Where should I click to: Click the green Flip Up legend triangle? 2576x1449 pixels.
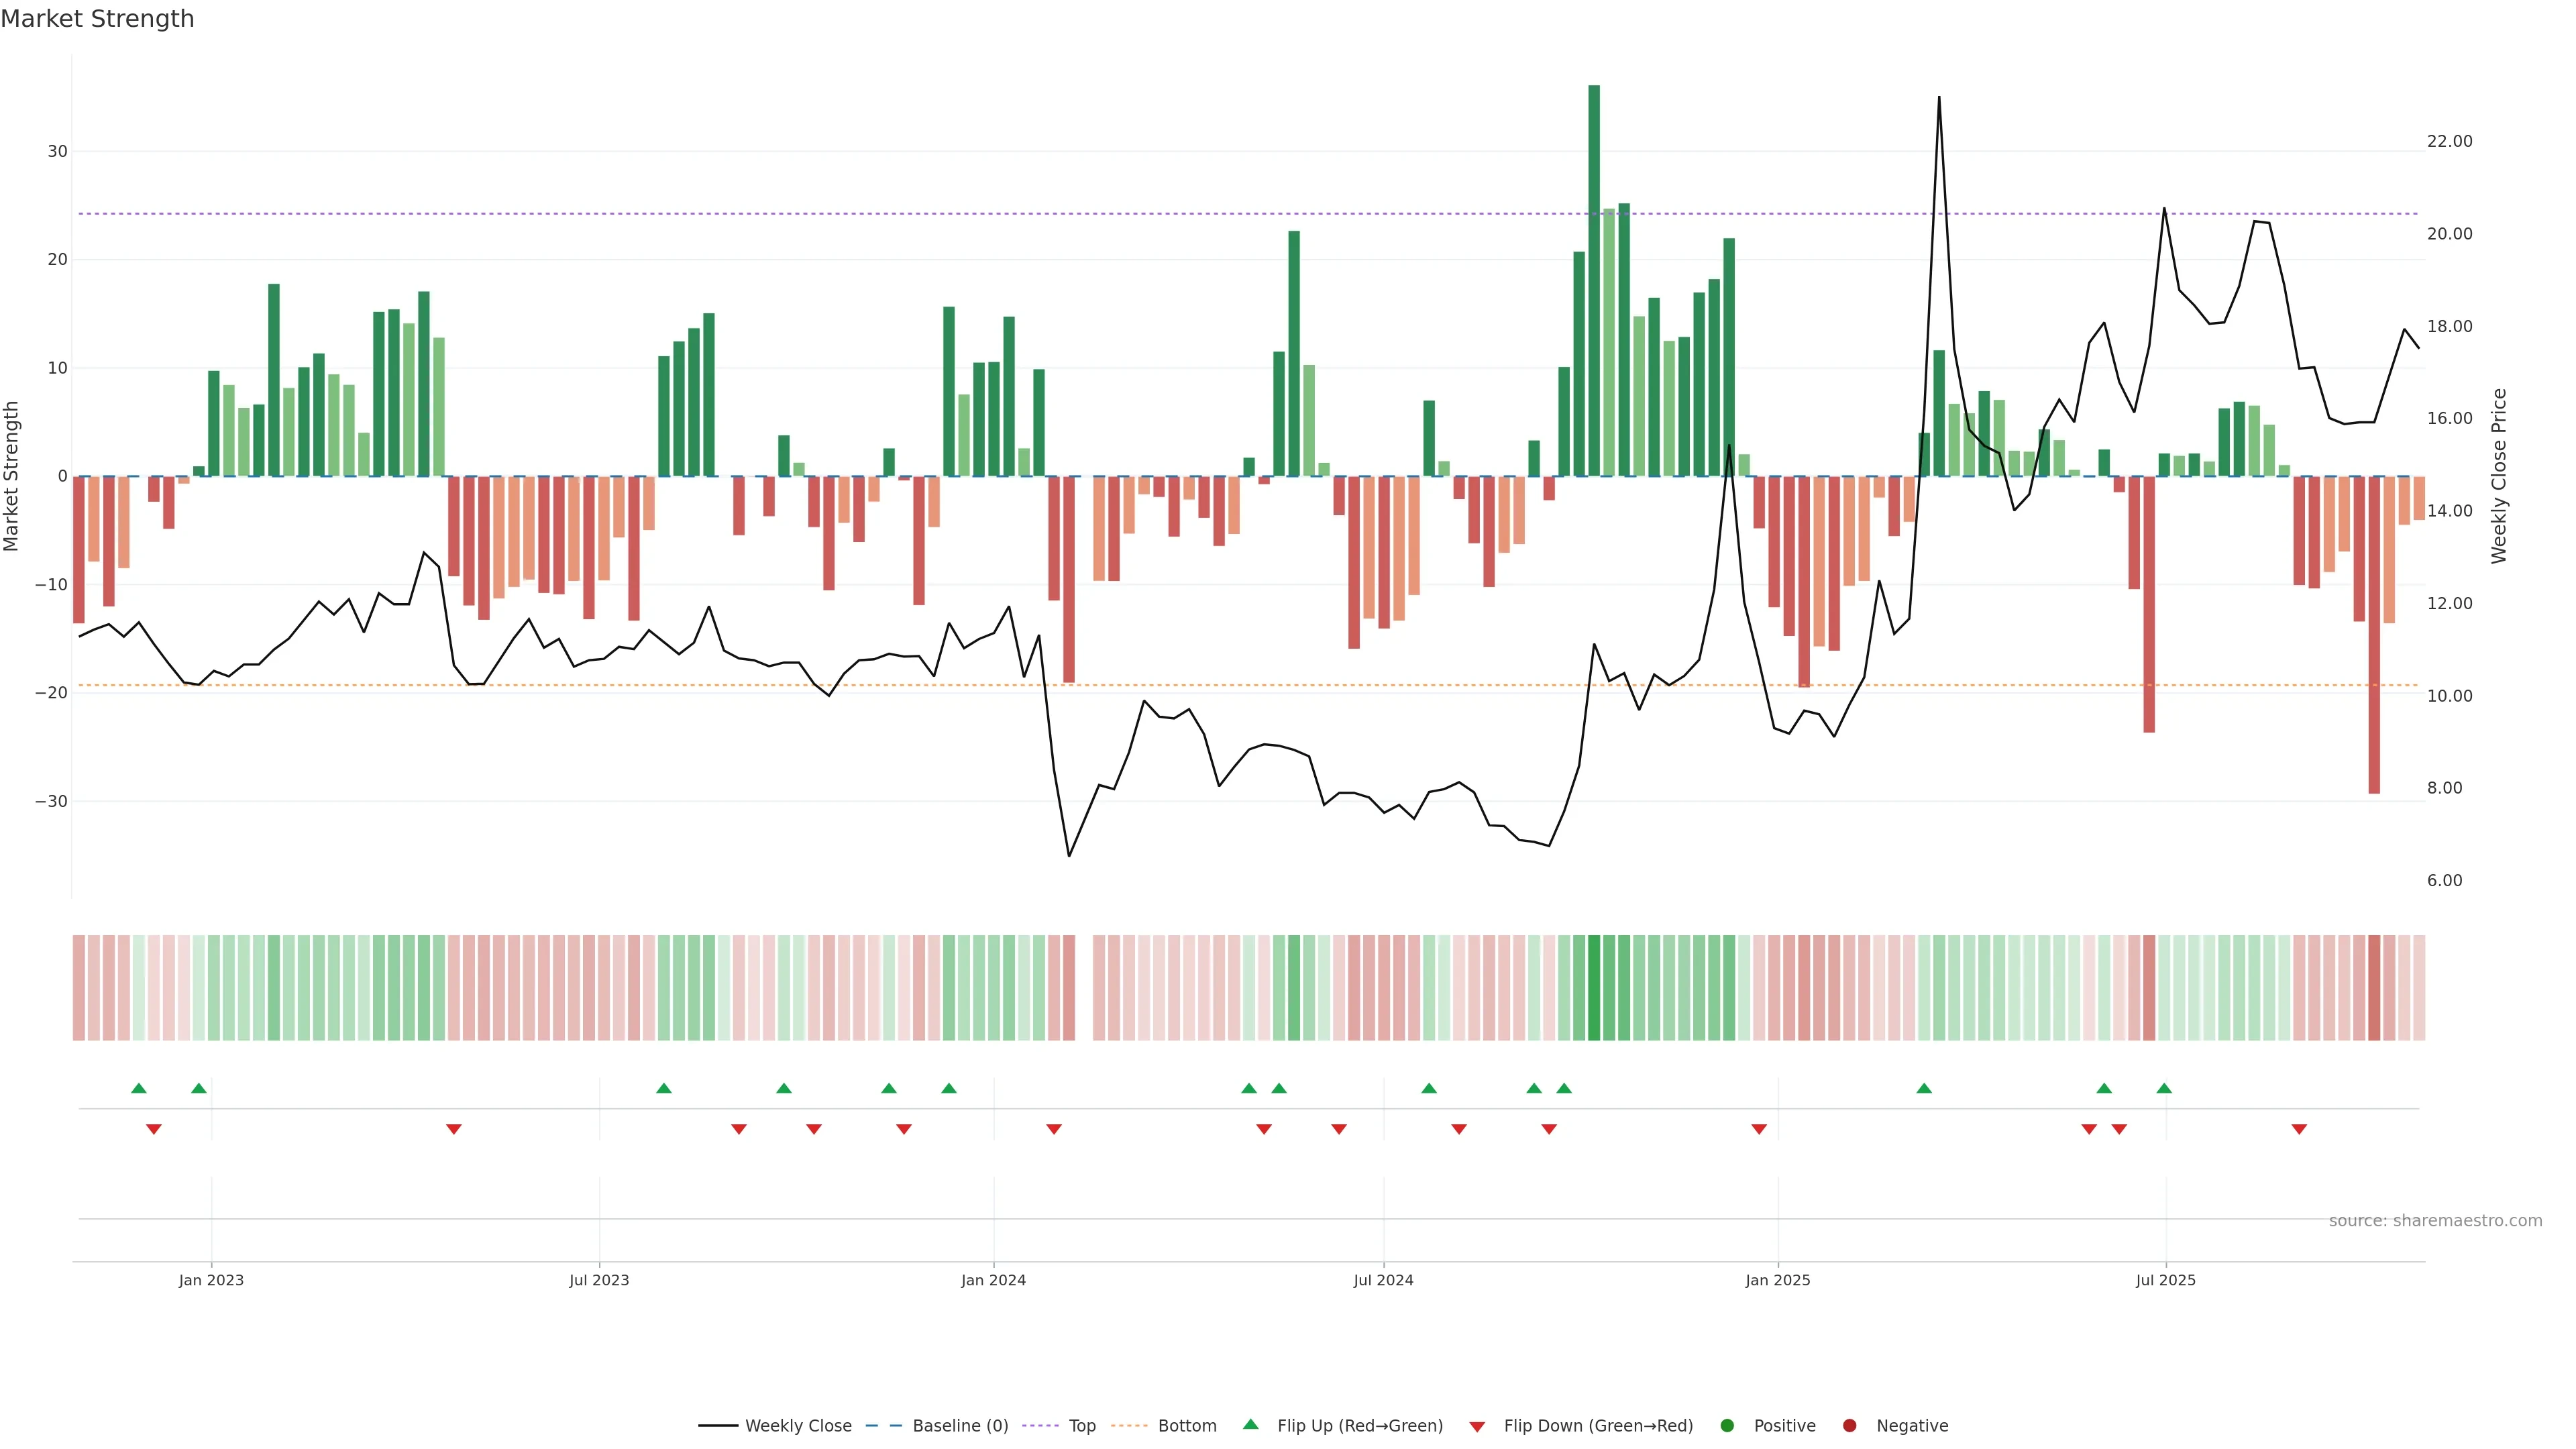(1250, 1424)
